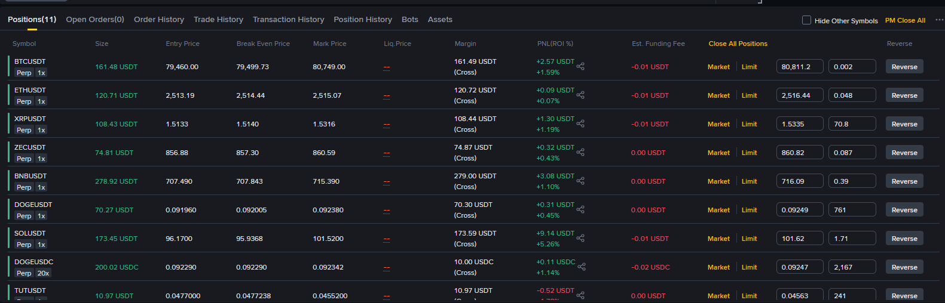945x303 pixels.
Task: Click PM Close All link
Action: pos(905,20)
